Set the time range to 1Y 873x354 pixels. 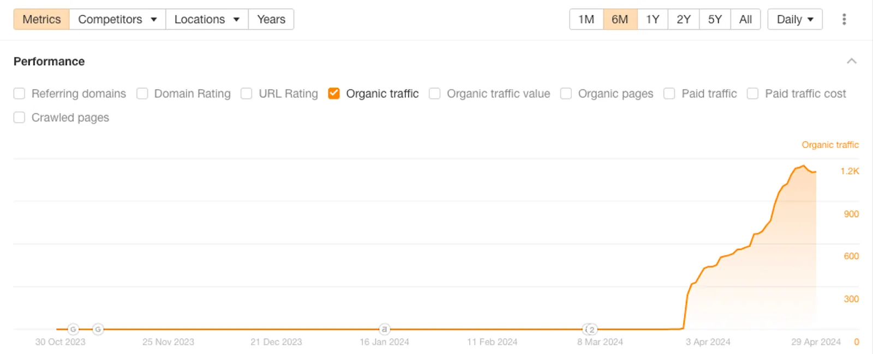pyautogui.click(x=653, y=20)
